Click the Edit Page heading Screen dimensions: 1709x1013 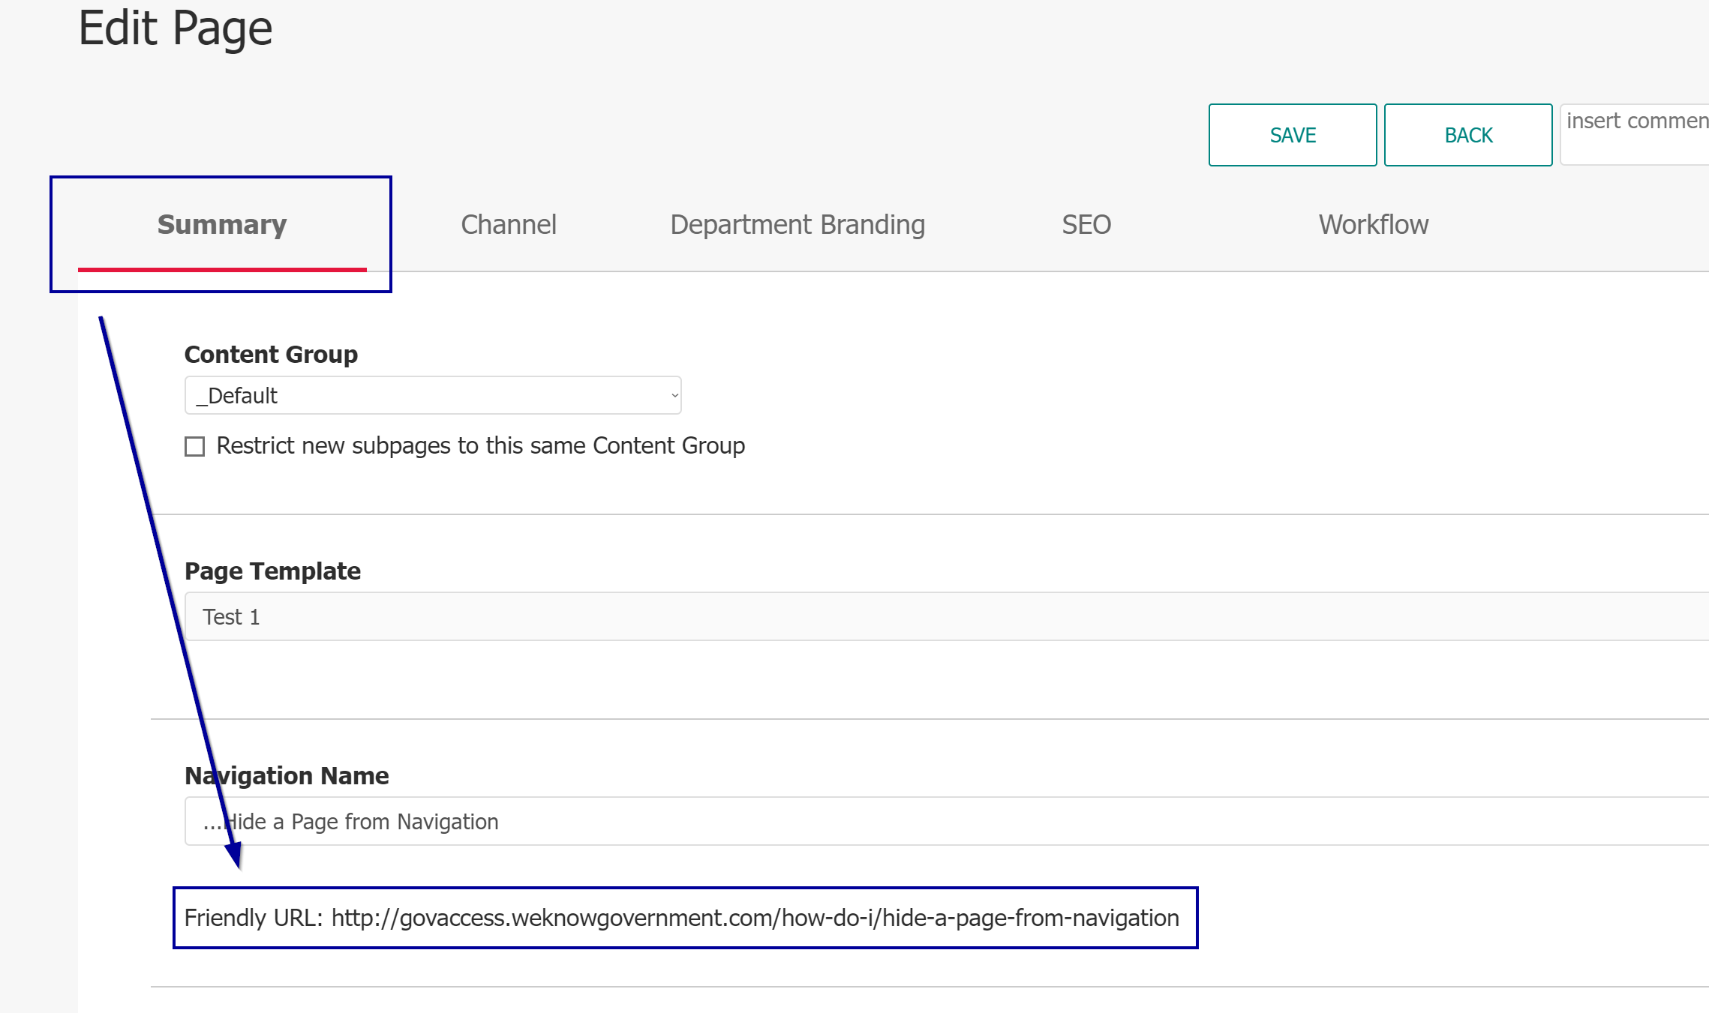176,28
